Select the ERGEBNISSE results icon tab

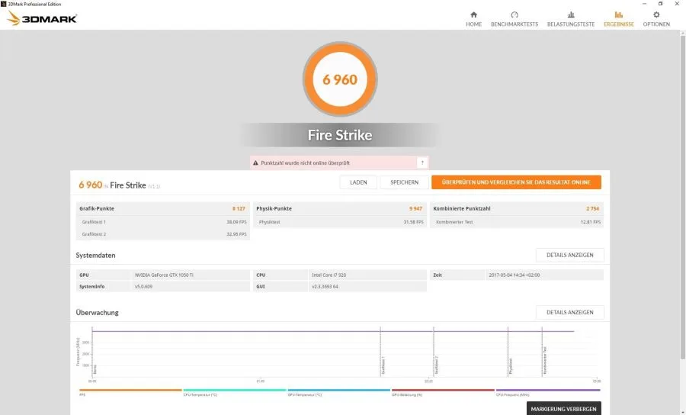[619, 19]
